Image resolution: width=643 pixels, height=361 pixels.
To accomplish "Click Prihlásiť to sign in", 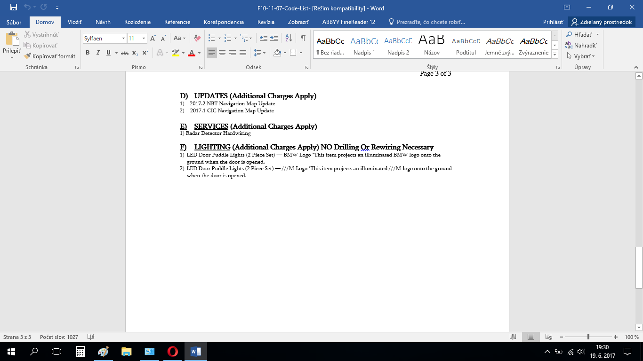I will pyautogui.click(x=553, y=22).
